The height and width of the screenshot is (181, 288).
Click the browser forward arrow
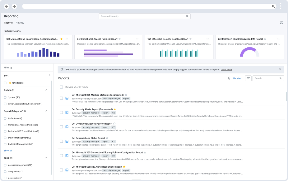[x=14, y=7]
